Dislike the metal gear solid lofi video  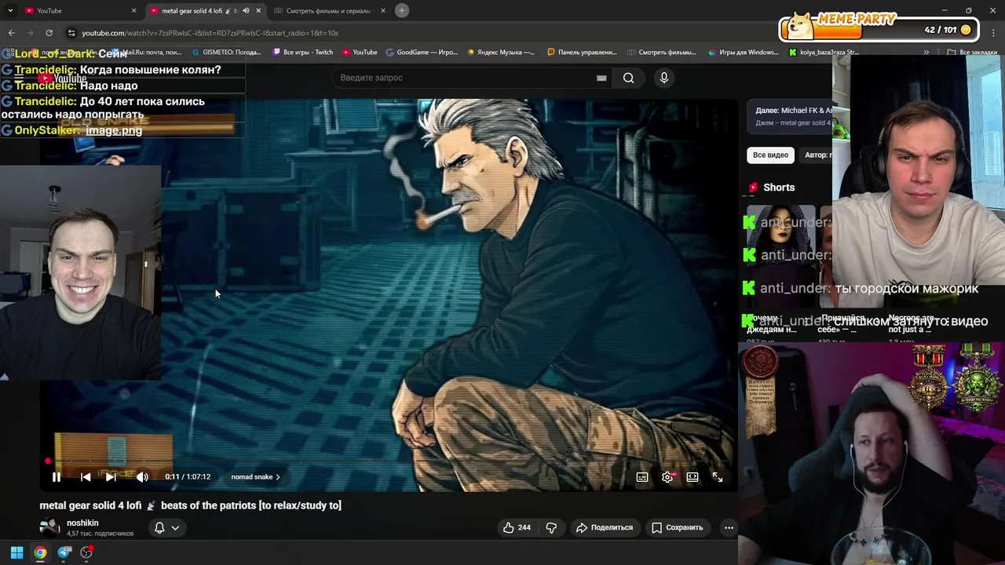tap(551, 527)
